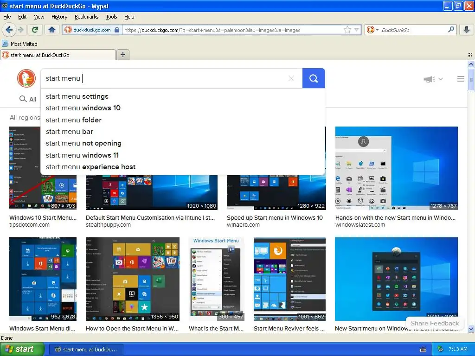Choose suggestion 'start menu settings'

183,96
